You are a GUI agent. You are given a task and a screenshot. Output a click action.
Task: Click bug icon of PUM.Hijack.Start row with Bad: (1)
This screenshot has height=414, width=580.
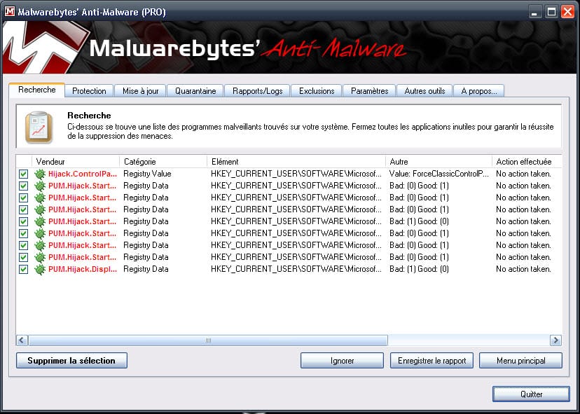click(40, 221)
